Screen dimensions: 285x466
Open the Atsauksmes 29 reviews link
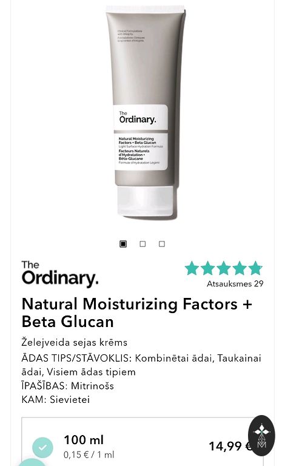click(x=235, y=284)
